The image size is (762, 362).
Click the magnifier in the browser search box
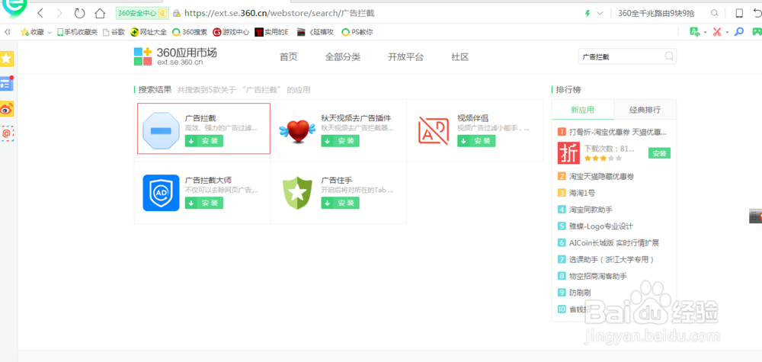pos(715,13)
